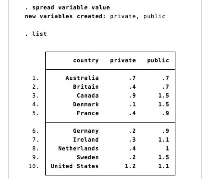Select the 'public' column header
Screen dimensions: 210x179
pyautogui.click(x=158, y=60)
